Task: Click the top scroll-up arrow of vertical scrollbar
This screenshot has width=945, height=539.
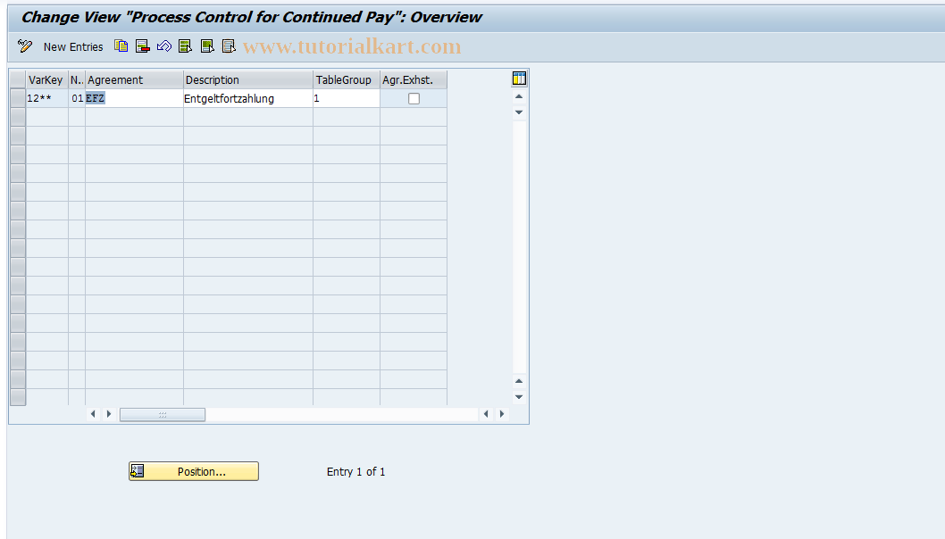Action: click(519, 96)
